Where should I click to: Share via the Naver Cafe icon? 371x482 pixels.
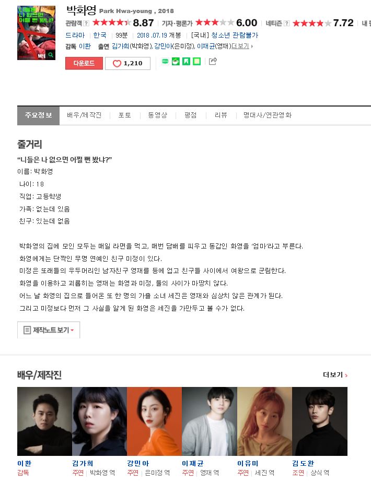point(176,62)
